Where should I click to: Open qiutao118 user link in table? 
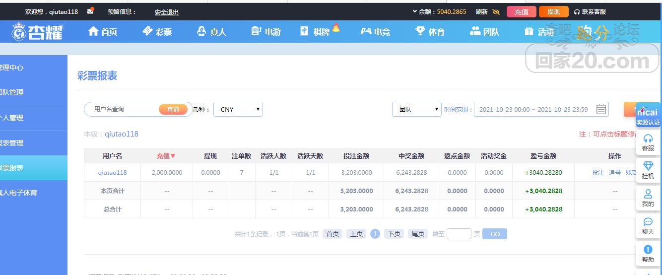[x=113, y=173]
